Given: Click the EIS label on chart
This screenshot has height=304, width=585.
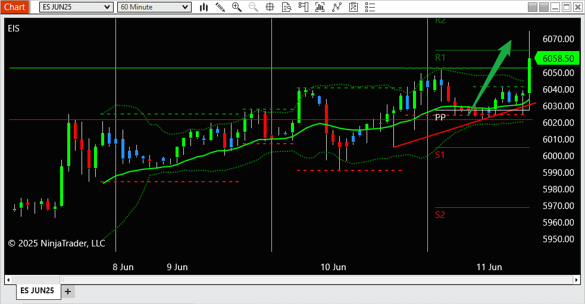Looking at the screenshot, I should click(x=14, y=28).
